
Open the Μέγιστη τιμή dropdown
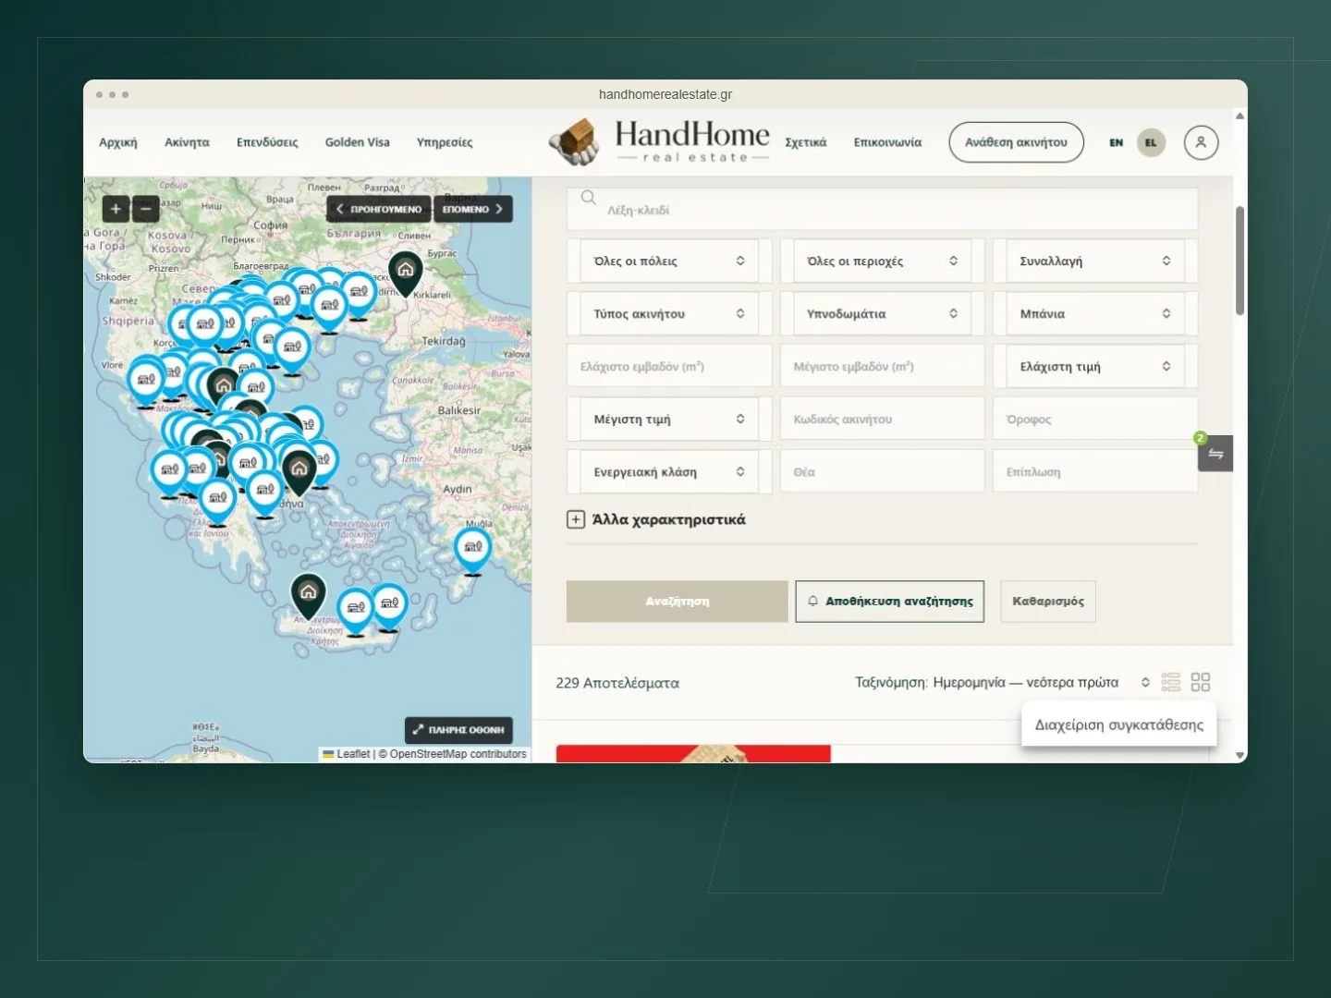tap(669, 419)
